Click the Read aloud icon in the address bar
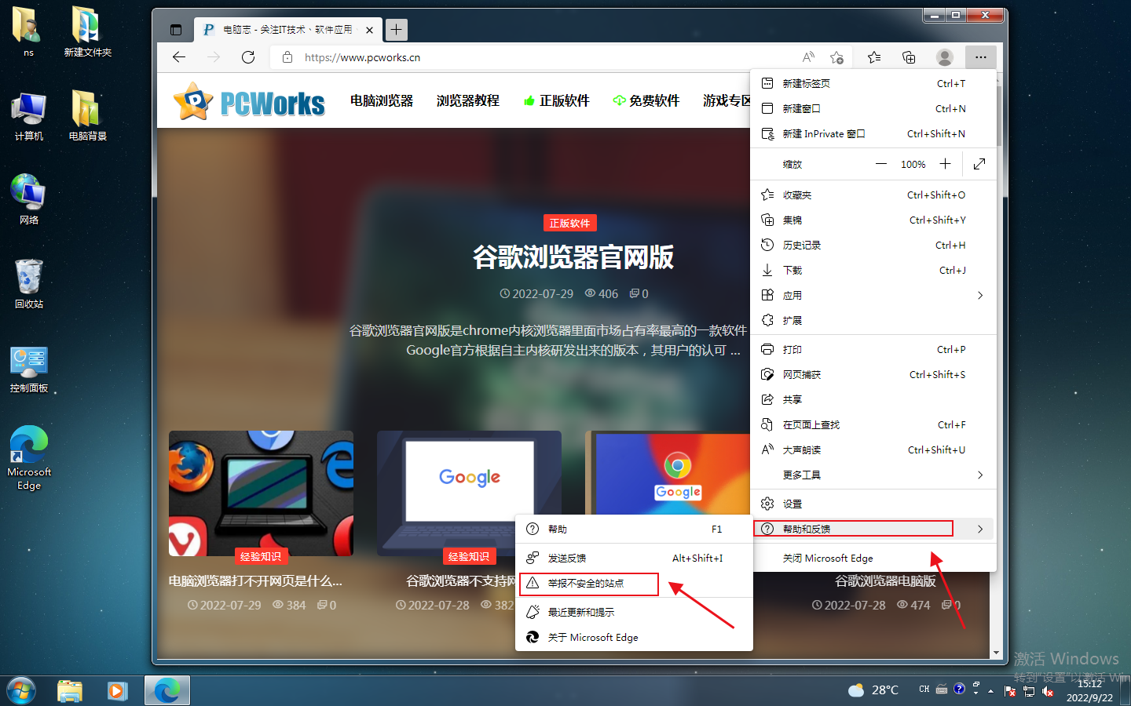The height and width of the screenshot is (706, 1131). click(x=808, y=57)
